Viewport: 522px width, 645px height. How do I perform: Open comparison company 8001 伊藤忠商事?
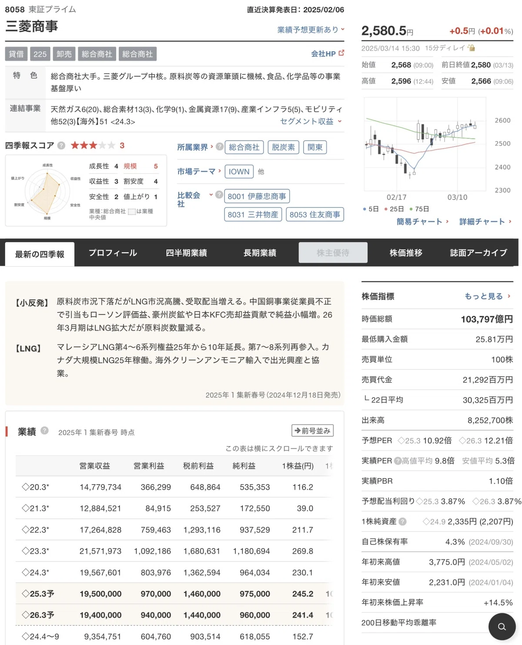pyautogui.click(x=257, y=196)
